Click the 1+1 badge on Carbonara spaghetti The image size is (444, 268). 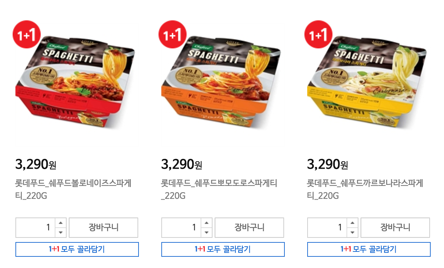click(x=318, y=34)
